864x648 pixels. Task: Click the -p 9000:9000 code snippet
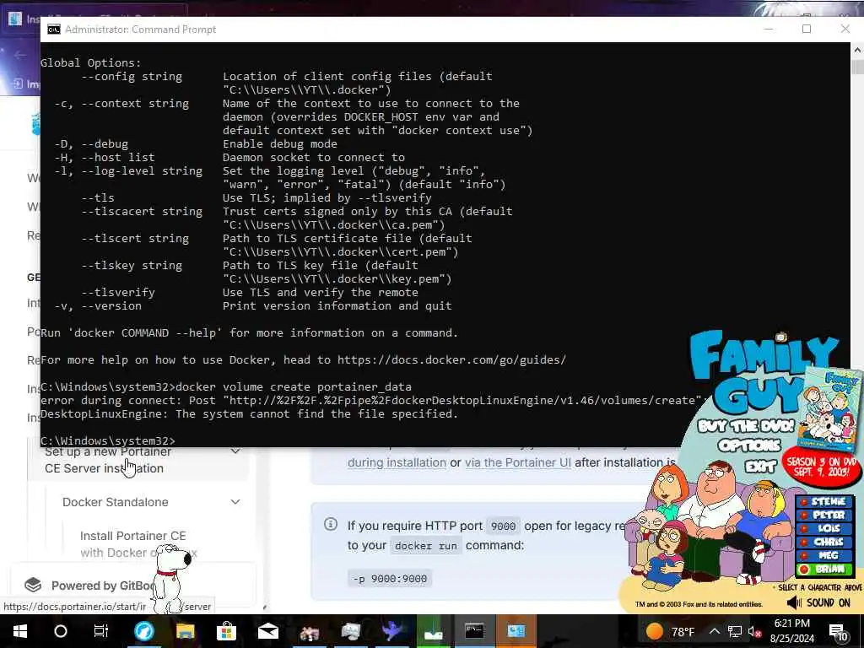pyautogui.click(x=390, y=579)
